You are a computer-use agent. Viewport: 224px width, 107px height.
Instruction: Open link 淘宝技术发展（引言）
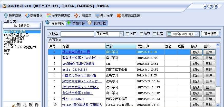(77, 93)
